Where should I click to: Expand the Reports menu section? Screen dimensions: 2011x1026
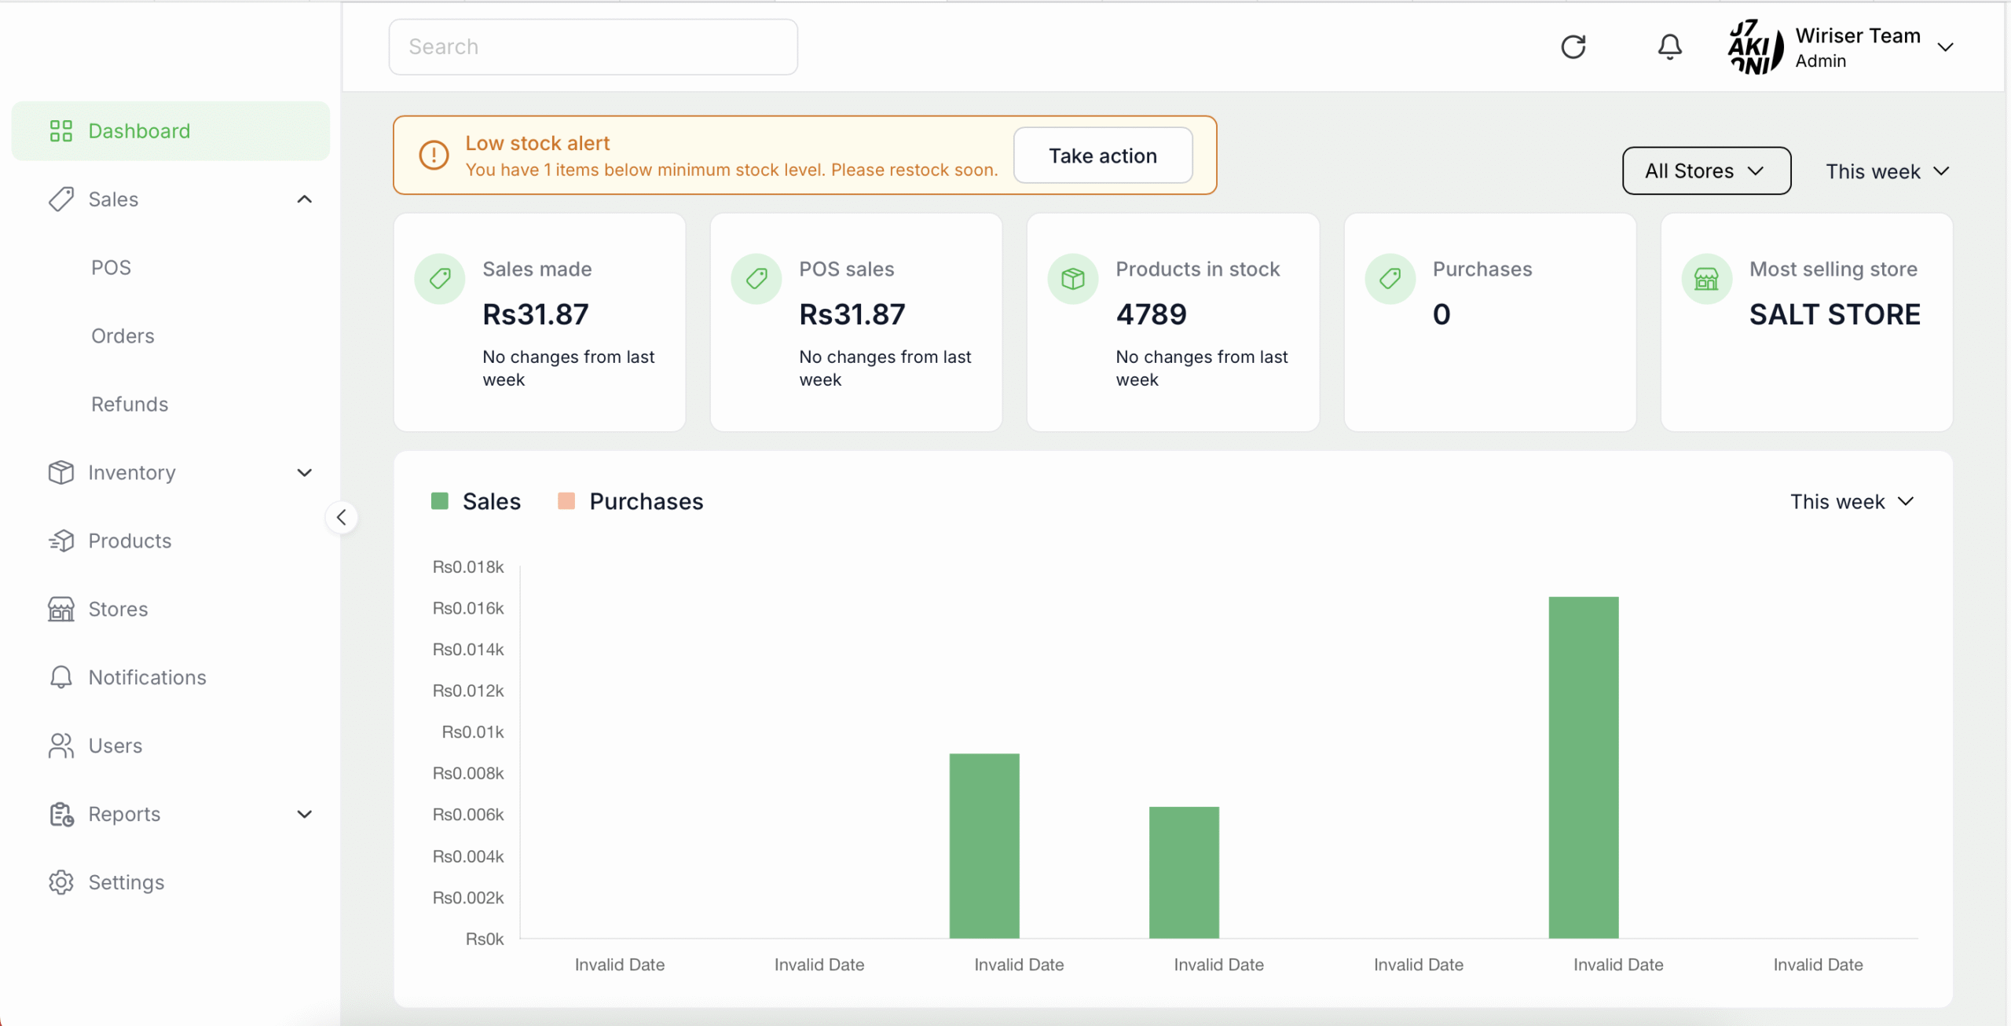pos(305,815)
